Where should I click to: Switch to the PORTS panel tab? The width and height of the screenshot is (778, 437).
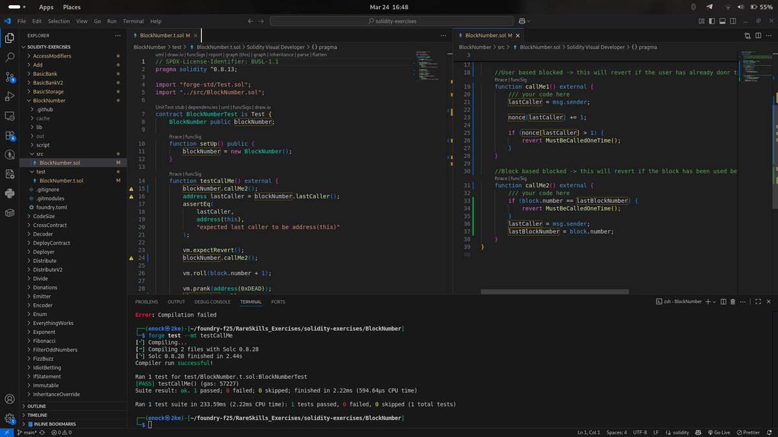(278, 302)
